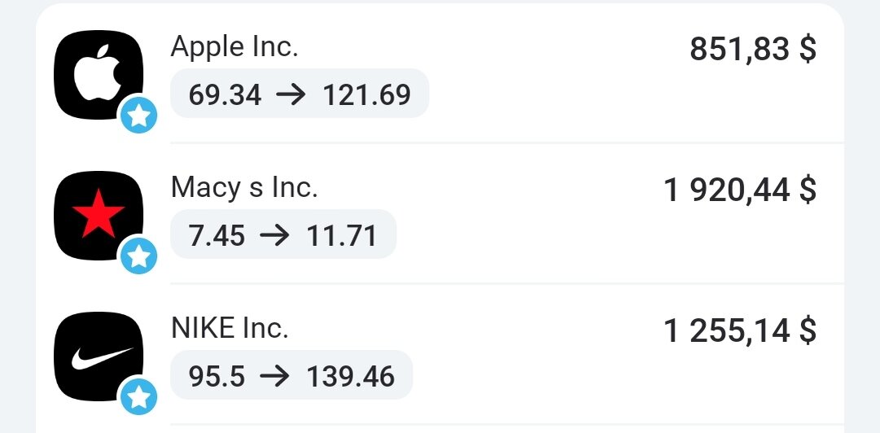Click the 69.34 starting price for Apple
Image resolution: width=880 pixels, height=433 pixels.
tap(225, 94)
